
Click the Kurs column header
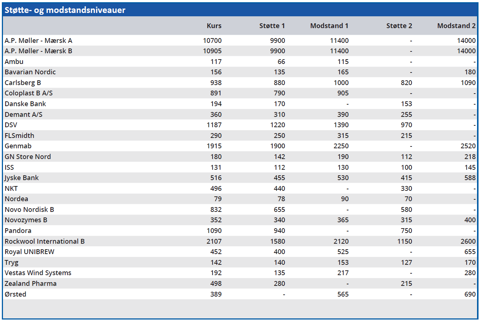pyautogui.click(x=214, y=26)
